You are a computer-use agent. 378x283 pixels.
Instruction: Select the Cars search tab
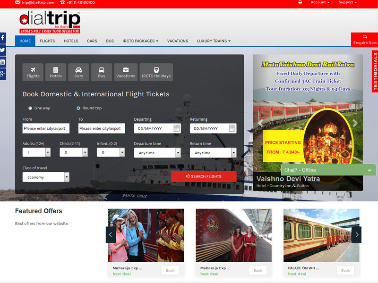click(x=78, y=72)
